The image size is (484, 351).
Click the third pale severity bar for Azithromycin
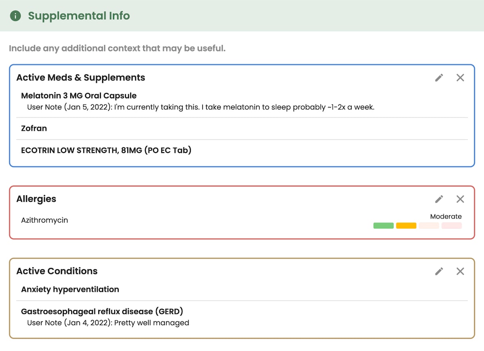pos(429,225)
